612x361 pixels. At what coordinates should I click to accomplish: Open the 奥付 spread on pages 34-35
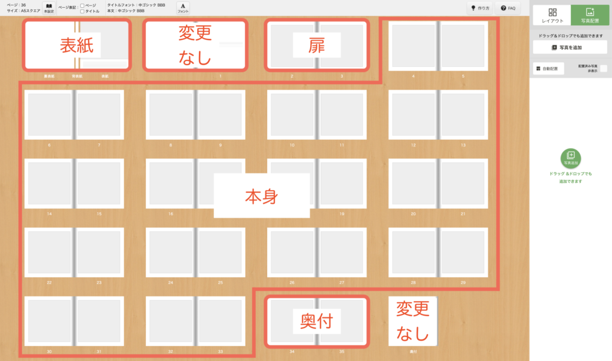317,322
